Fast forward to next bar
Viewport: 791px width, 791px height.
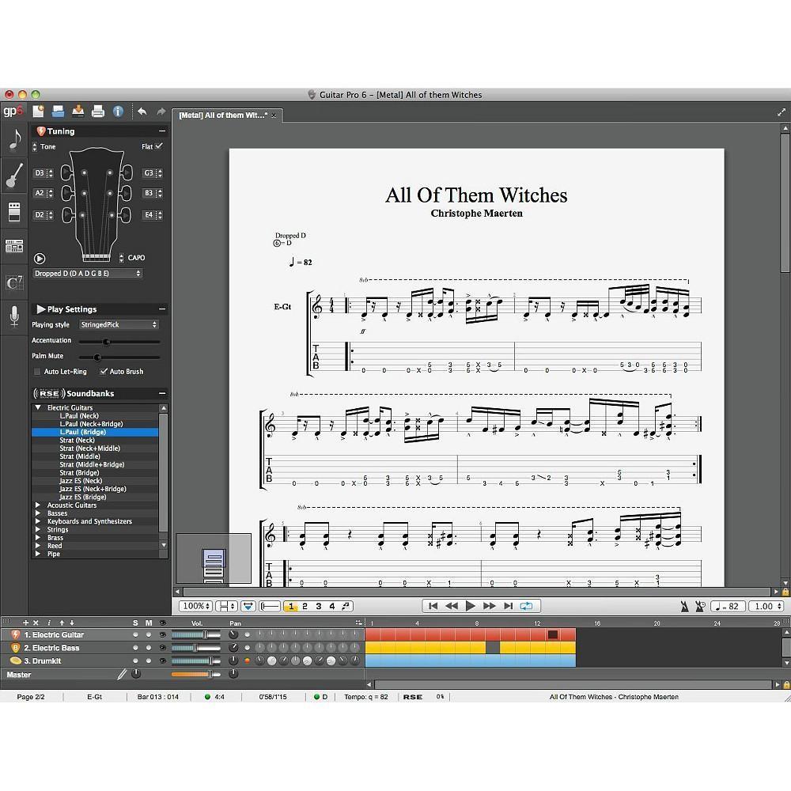click(490, 606)
